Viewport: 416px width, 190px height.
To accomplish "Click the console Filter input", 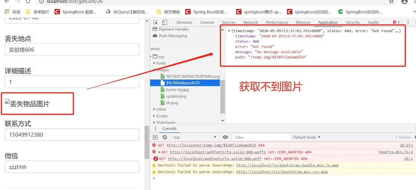I will pos(261,137).
